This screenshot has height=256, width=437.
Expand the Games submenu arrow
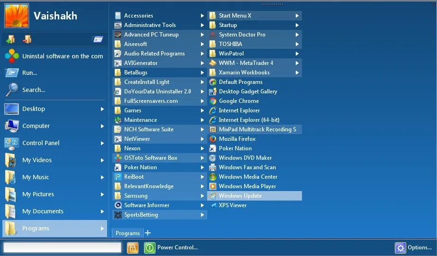[202, 110]
